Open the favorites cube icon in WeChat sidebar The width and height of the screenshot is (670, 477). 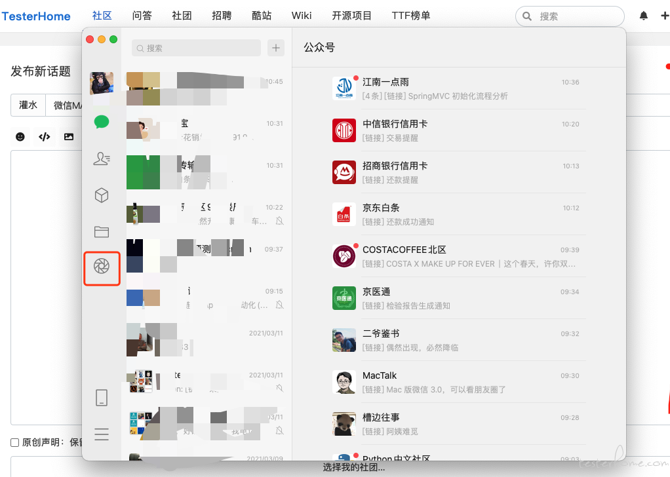coord(102,195)
